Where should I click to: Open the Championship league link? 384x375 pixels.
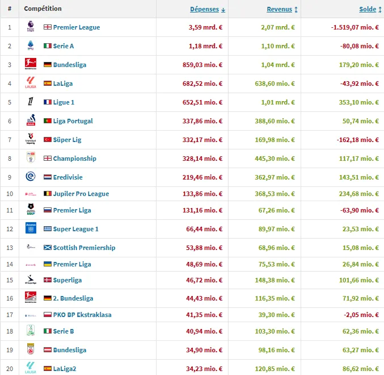tap(74, 159)
